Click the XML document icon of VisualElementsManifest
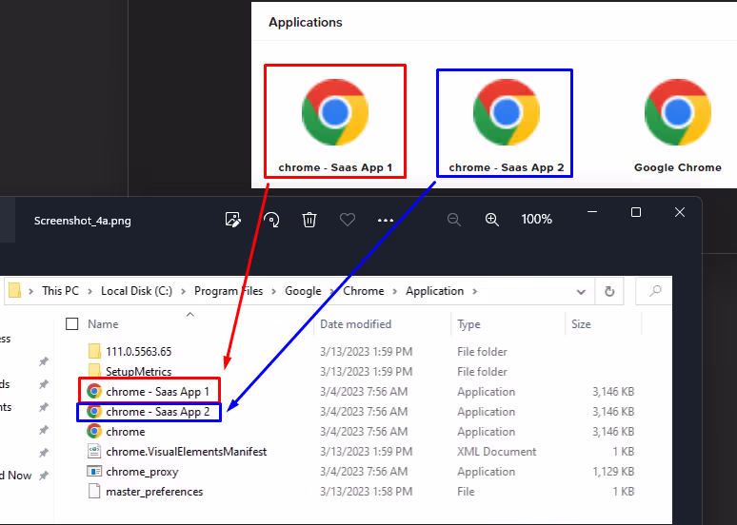This screenshot has height=525, width=737. point(94,451)
